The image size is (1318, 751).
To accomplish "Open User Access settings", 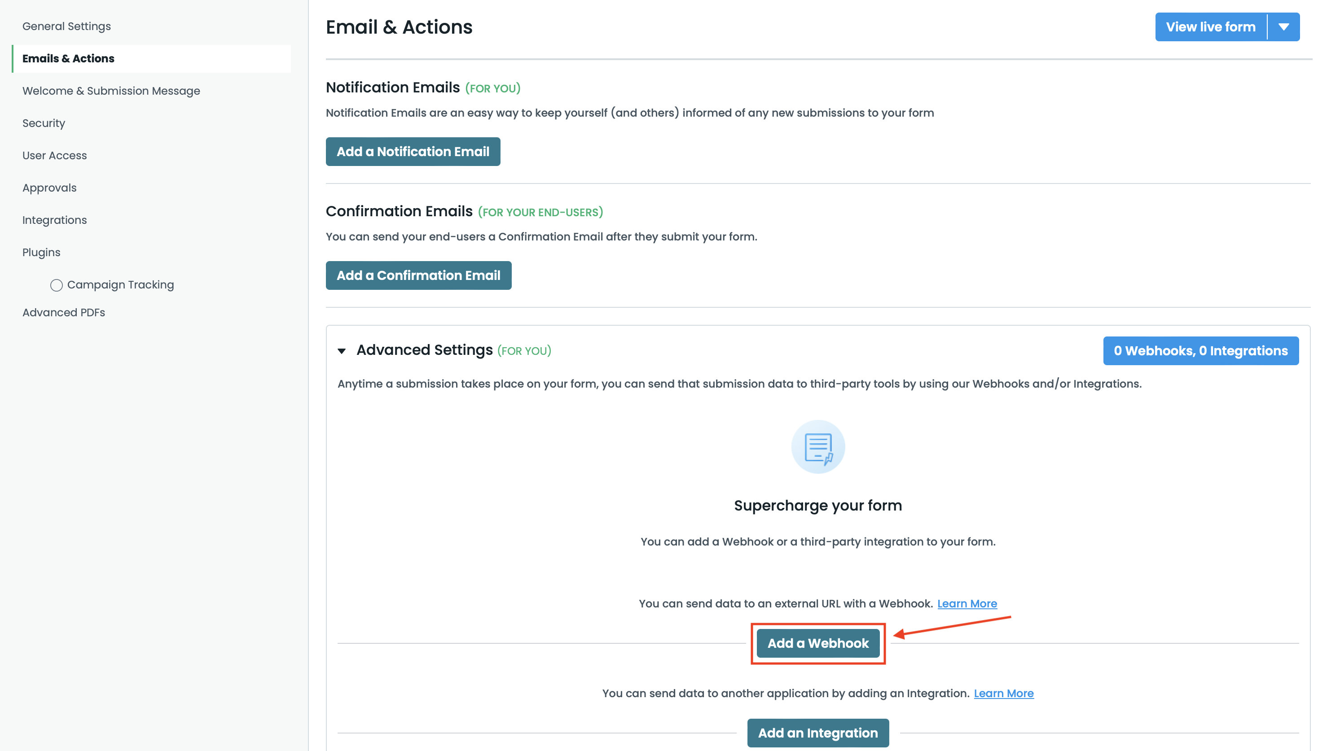I will click(54, 155).
